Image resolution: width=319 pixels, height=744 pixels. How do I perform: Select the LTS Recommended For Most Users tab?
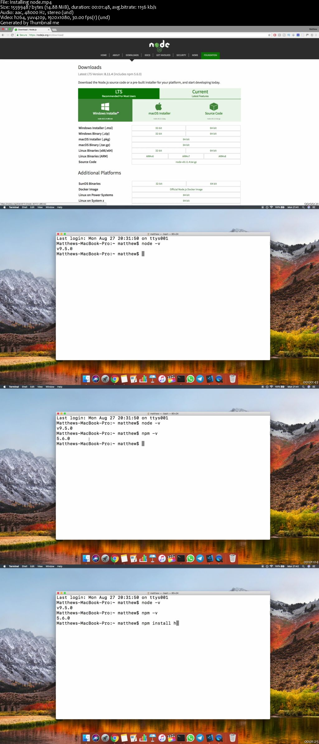[119, 93]
